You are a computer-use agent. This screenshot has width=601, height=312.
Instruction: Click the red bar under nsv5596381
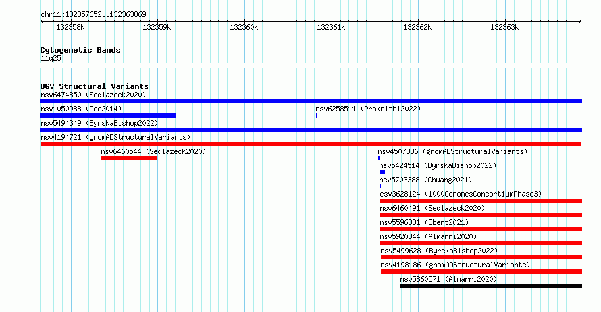click(481, 229)
